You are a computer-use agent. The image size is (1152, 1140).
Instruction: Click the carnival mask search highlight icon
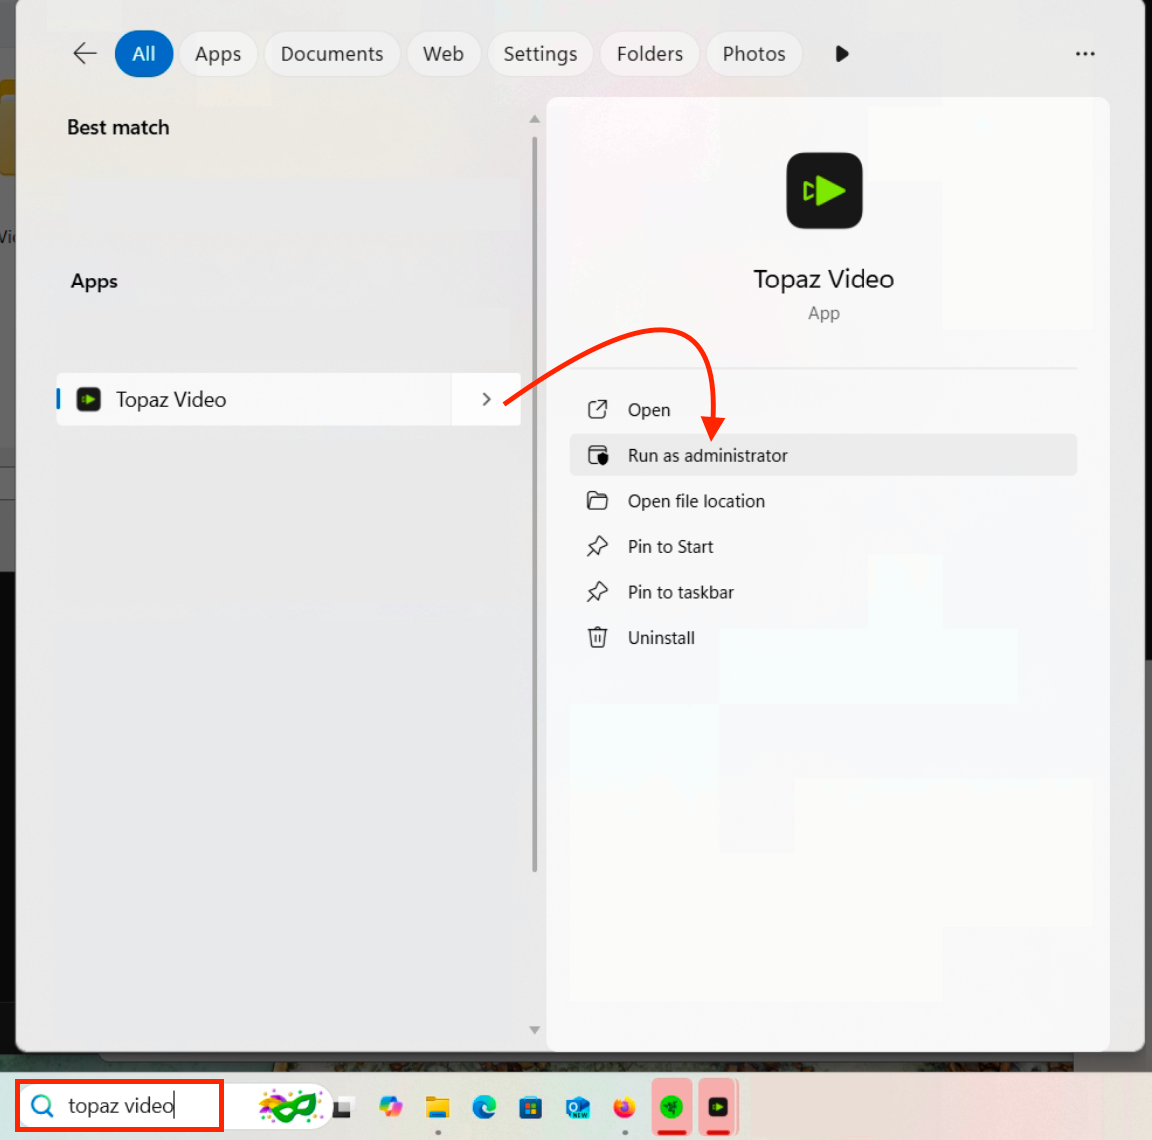290,1105
